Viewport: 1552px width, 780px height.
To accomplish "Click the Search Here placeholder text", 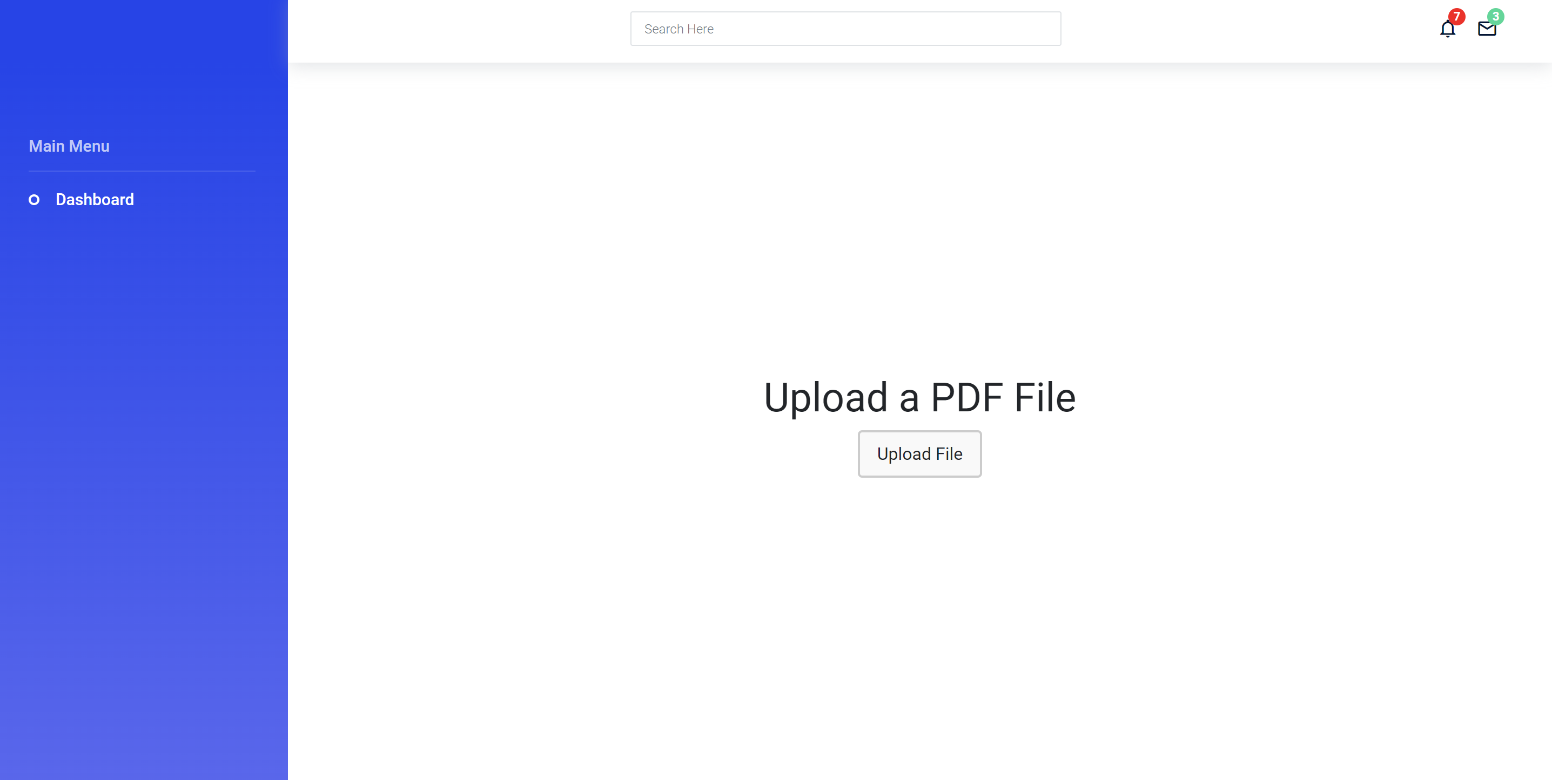I will 679,29.
